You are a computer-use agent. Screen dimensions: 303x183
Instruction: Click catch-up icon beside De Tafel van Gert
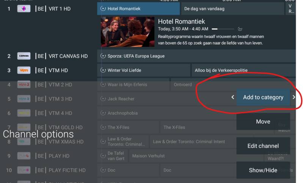pos(103,156)
